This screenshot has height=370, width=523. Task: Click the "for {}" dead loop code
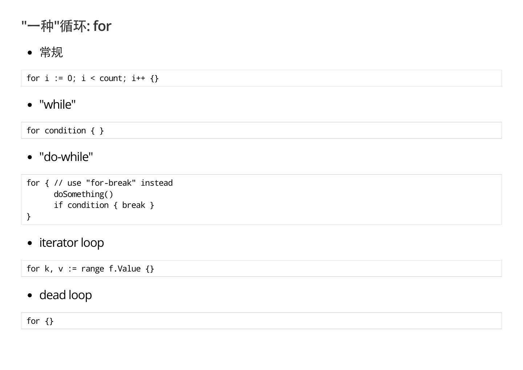[40, 321]
